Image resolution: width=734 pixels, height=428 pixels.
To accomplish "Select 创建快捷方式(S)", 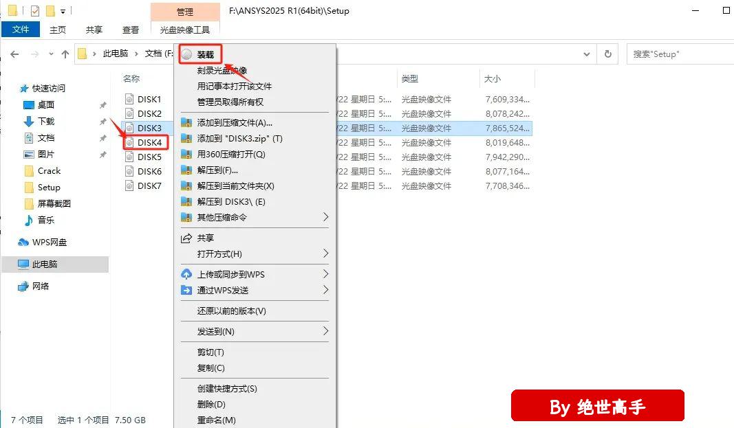I will tap(227, 388).
